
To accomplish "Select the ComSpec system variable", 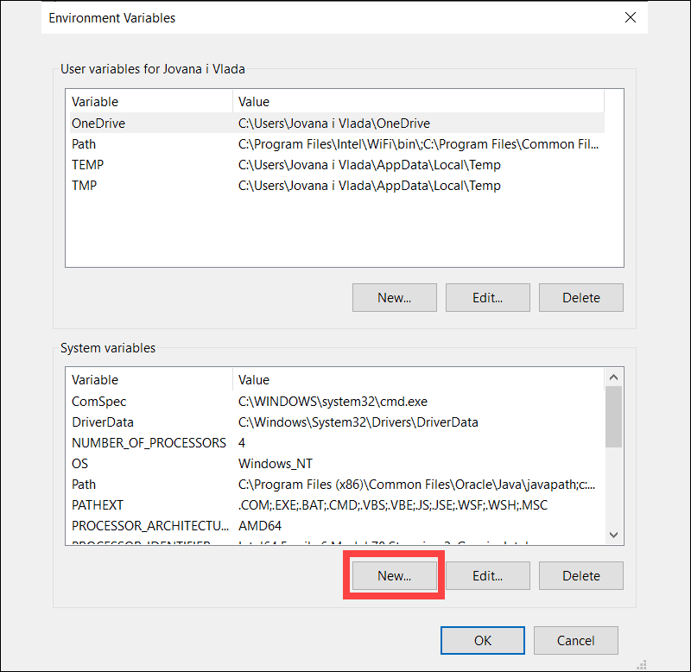I will (337, 402).
